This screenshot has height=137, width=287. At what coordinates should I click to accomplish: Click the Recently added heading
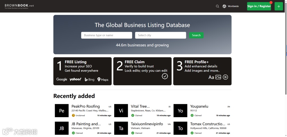point(74,96)
